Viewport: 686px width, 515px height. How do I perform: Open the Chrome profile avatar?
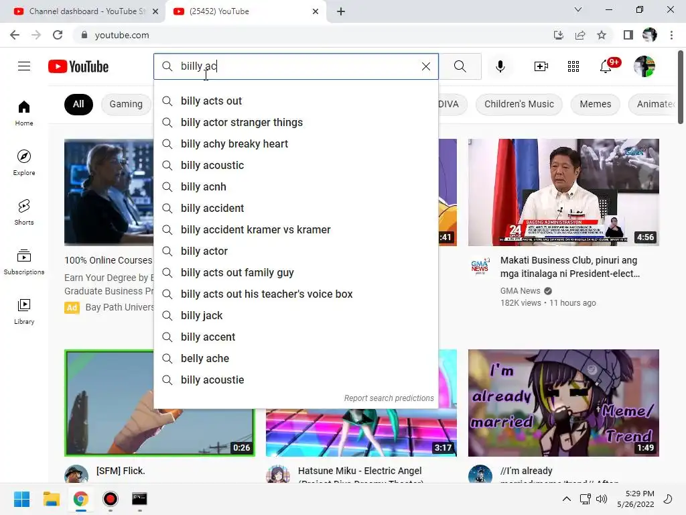(x=650, y=35)
